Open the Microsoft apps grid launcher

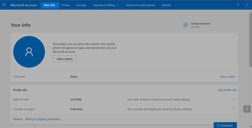[4, 5]
